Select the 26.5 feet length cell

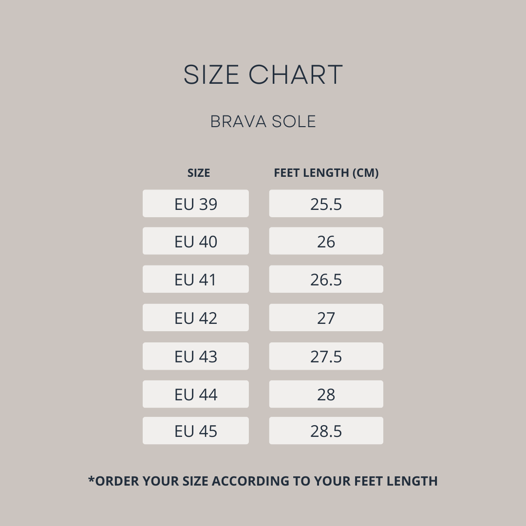[x=326, y=279]
